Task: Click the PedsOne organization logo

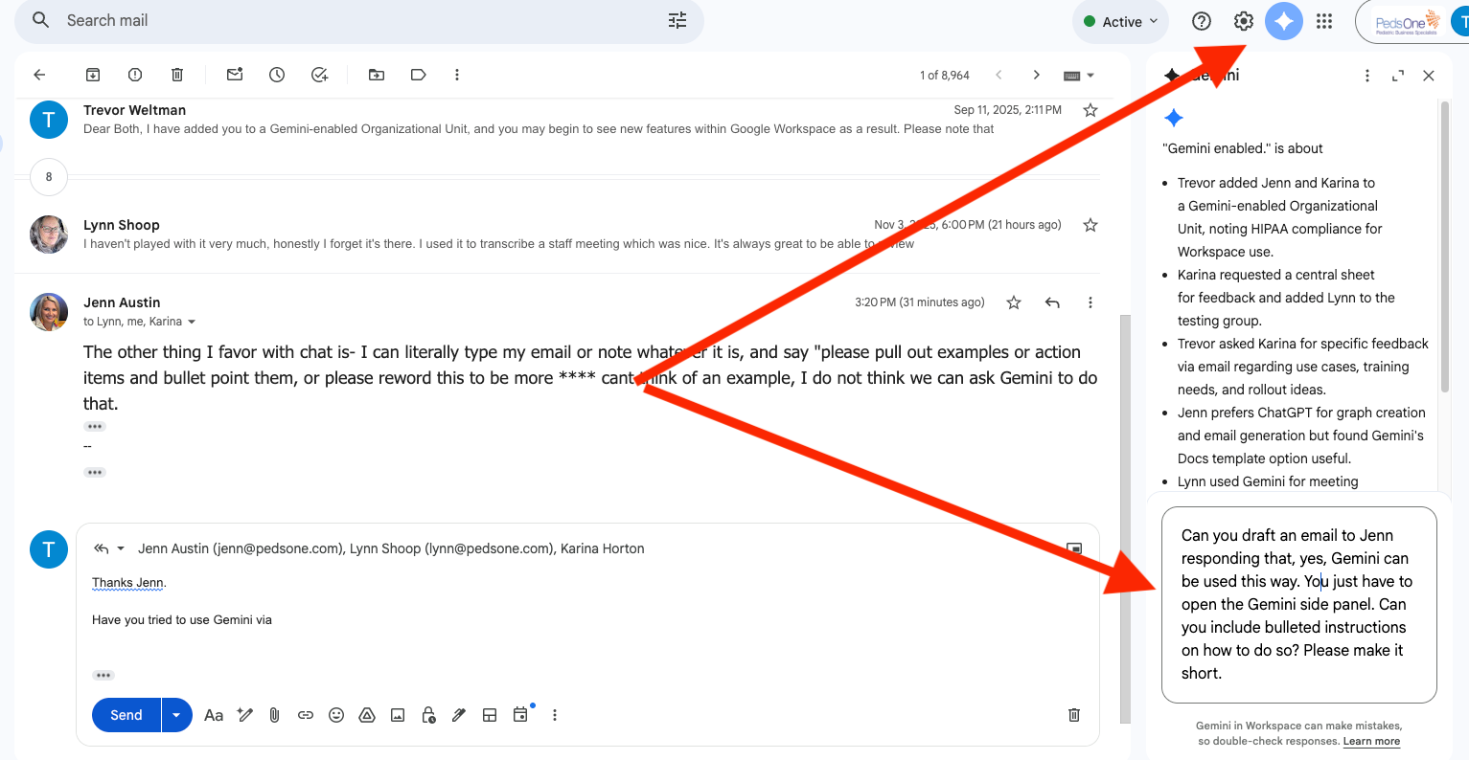Action: (x=1407, y=22)
